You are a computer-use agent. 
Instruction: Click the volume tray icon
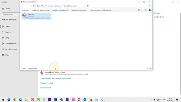pyautogui.click(x=160, y=99)
